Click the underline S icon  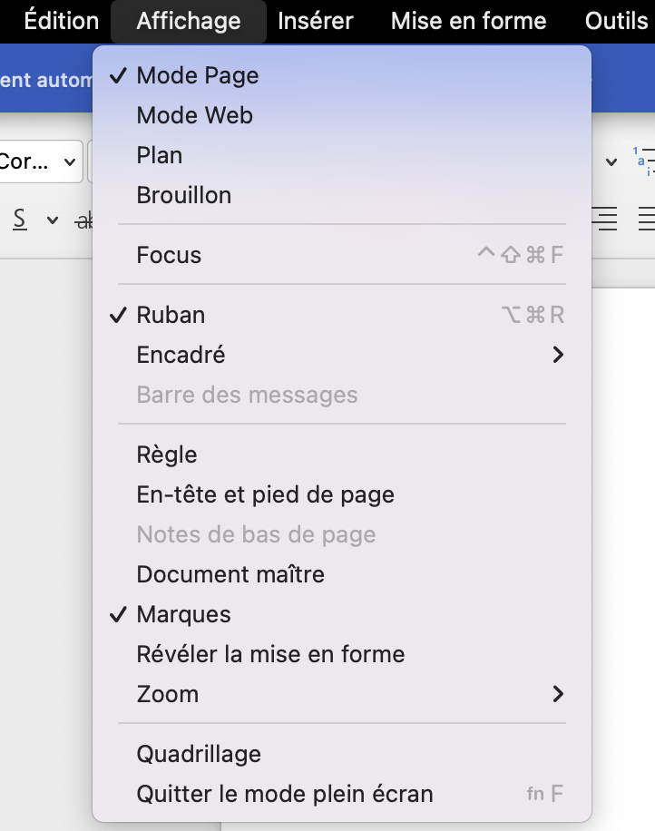click(19, 220)
